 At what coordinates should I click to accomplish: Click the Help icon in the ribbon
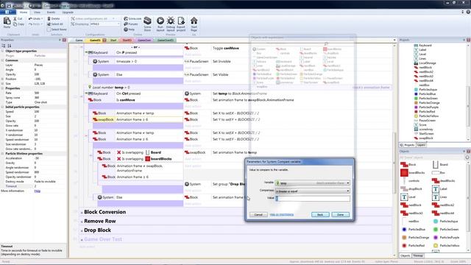pyautogui.click(x=126, y=29)
